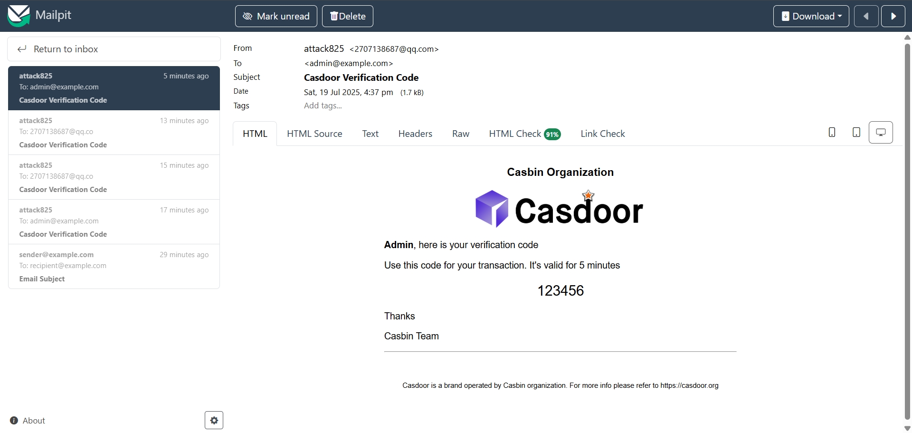Select desktop preview size
This screenshot has height=433, width=912.
click(x=880, y=133)
